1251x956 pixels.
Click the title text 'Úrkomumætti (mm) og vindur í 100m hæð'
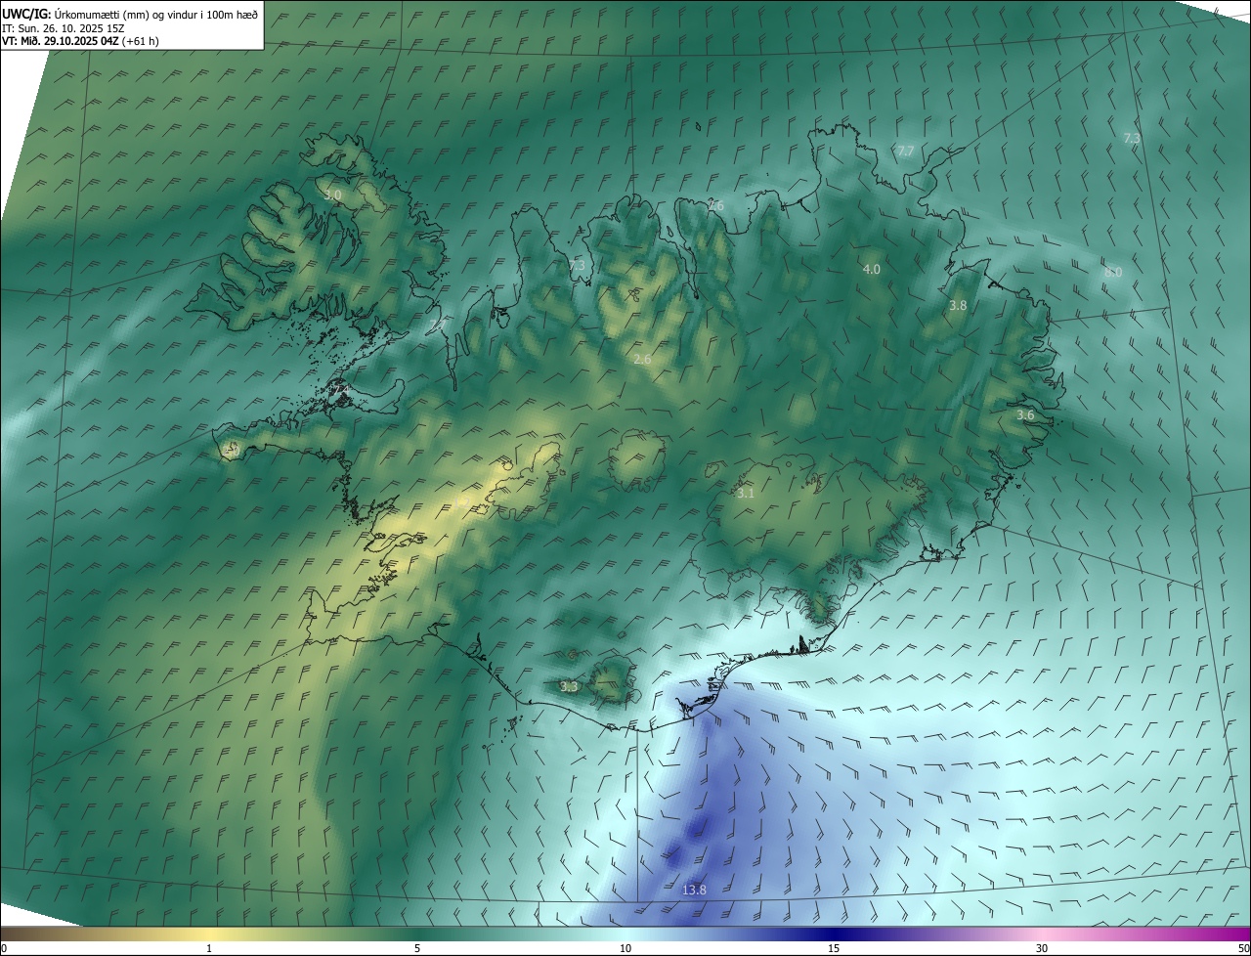point(155,14)
